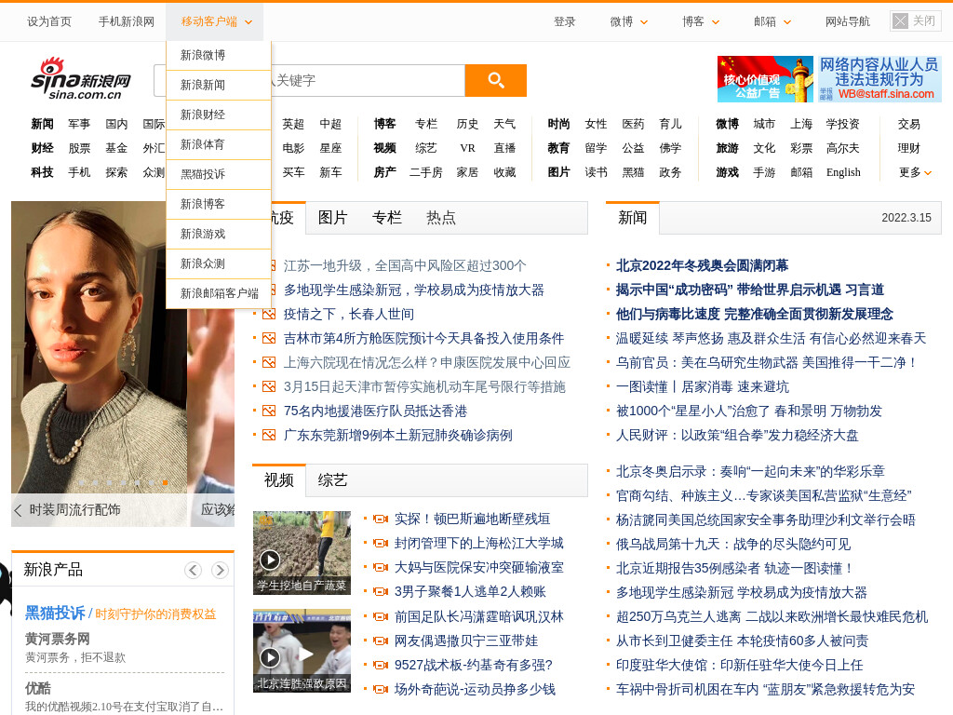Click the 网络内容从业人员违法违规行为 banner
The image size is (953, 715).
coord(879,79)
